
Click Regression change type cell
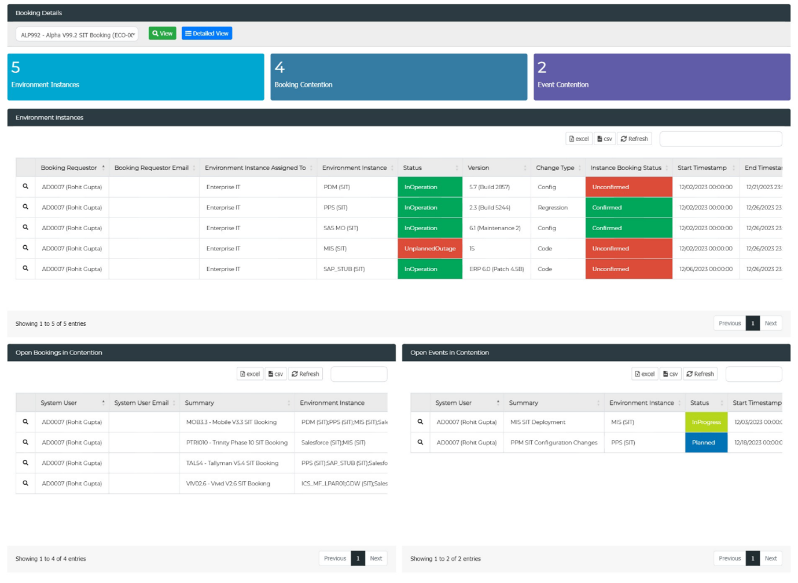pos(558,207)
